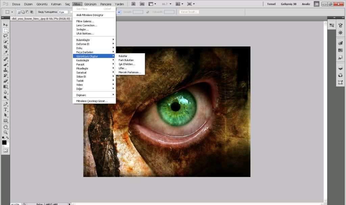This screenshot has height=205, width=346.
Task: Select the Clone Stamp tool
Action: click(5, 70)
